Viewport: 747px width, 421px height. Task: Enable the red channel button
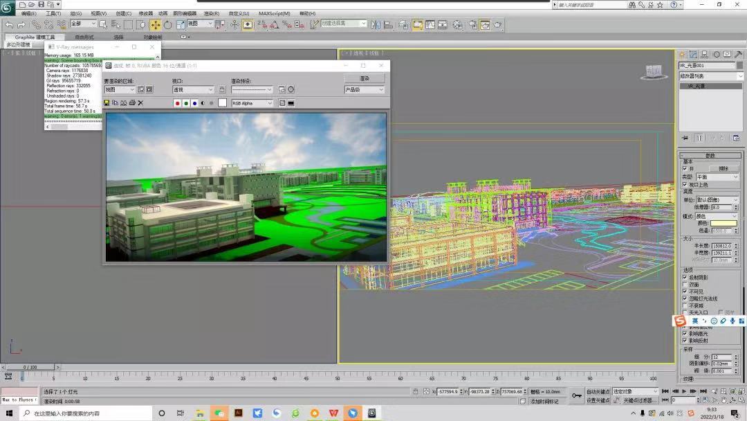pyautogui.click(x=178, y=103)
